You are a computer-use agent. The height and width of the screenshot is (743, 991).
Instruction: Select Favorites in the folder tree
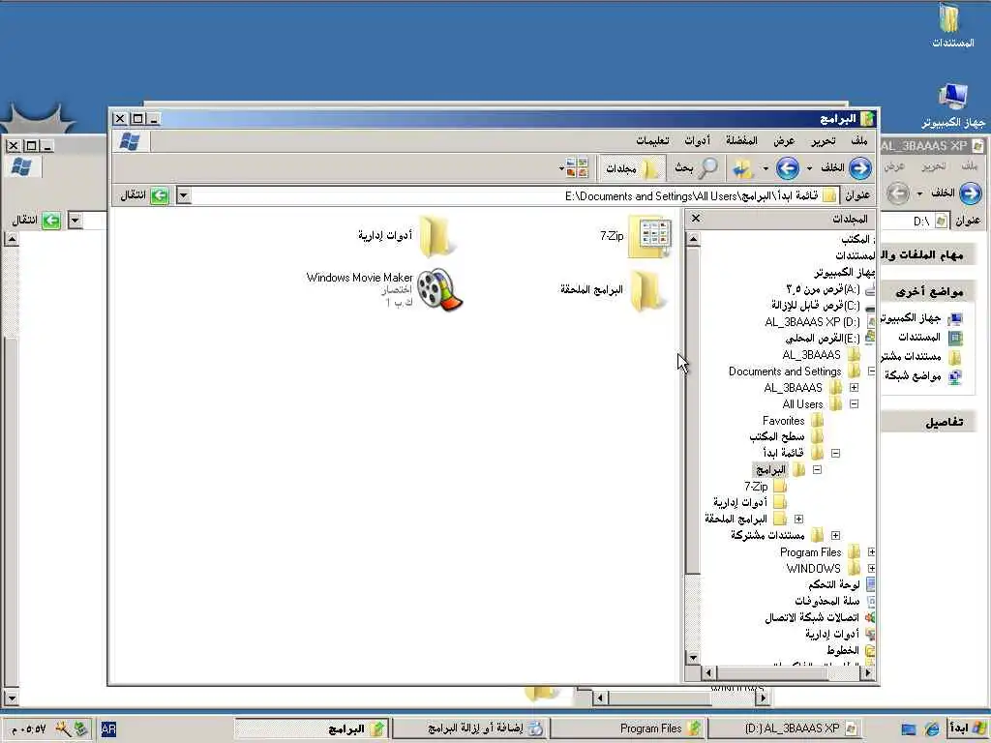(x=783, y=421)
